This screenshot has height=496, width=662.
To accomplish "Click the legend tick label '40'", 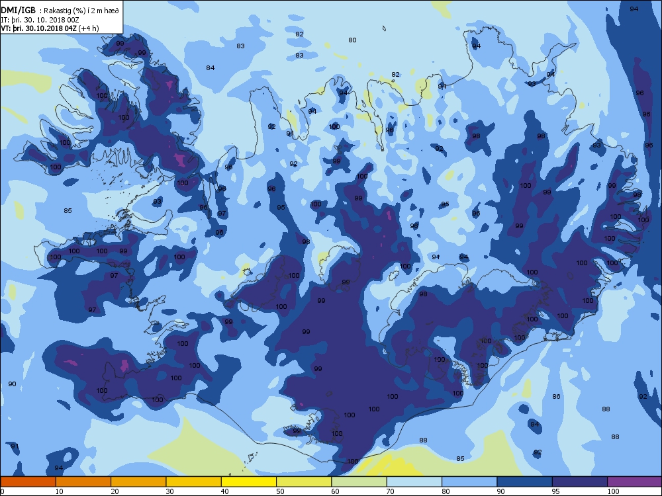I will (224, 491).
